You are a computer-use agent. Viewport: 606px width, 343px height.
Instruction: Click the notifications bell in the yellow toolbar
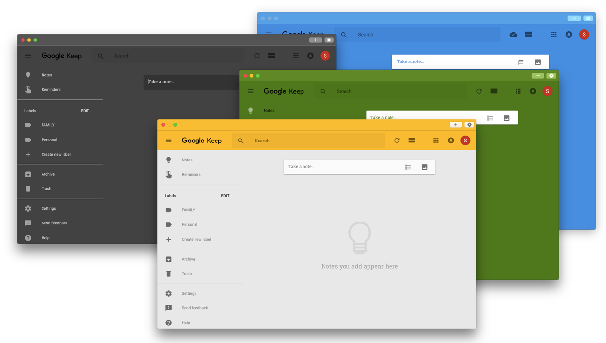coord(451,140)
